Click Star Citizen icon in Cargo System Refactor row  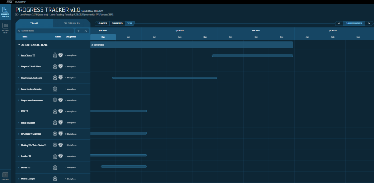(x=55, y=89)
